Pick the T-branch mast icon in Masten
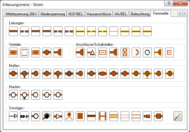This screenshot has height=132, width=190. tap(24, 95)
